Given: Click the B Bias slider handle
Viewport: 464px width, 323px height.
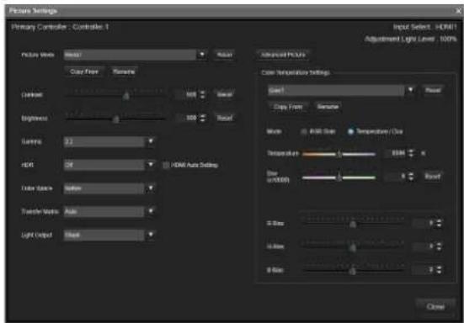Looking at the screenshot, I should tap(353, 270).
